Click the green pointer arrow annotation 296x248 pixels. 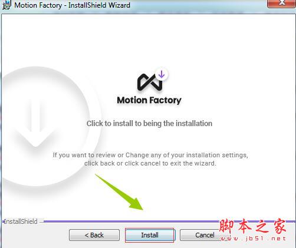coord(120,193)
